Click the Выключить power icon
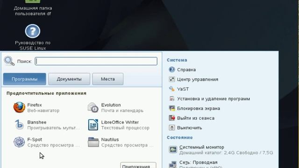This screenshot has height=168, width=299. click(x=172, y=127)
